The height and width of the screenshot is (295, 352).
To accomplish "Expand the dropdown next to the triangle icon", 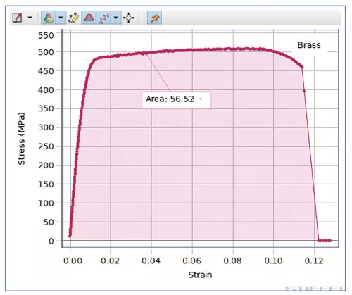I will (61, 18).
